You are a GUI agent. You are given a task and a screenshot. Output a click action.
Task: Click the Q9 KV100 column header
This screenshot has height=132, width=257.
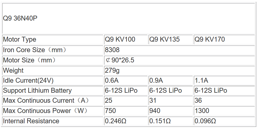click(120, 40)
